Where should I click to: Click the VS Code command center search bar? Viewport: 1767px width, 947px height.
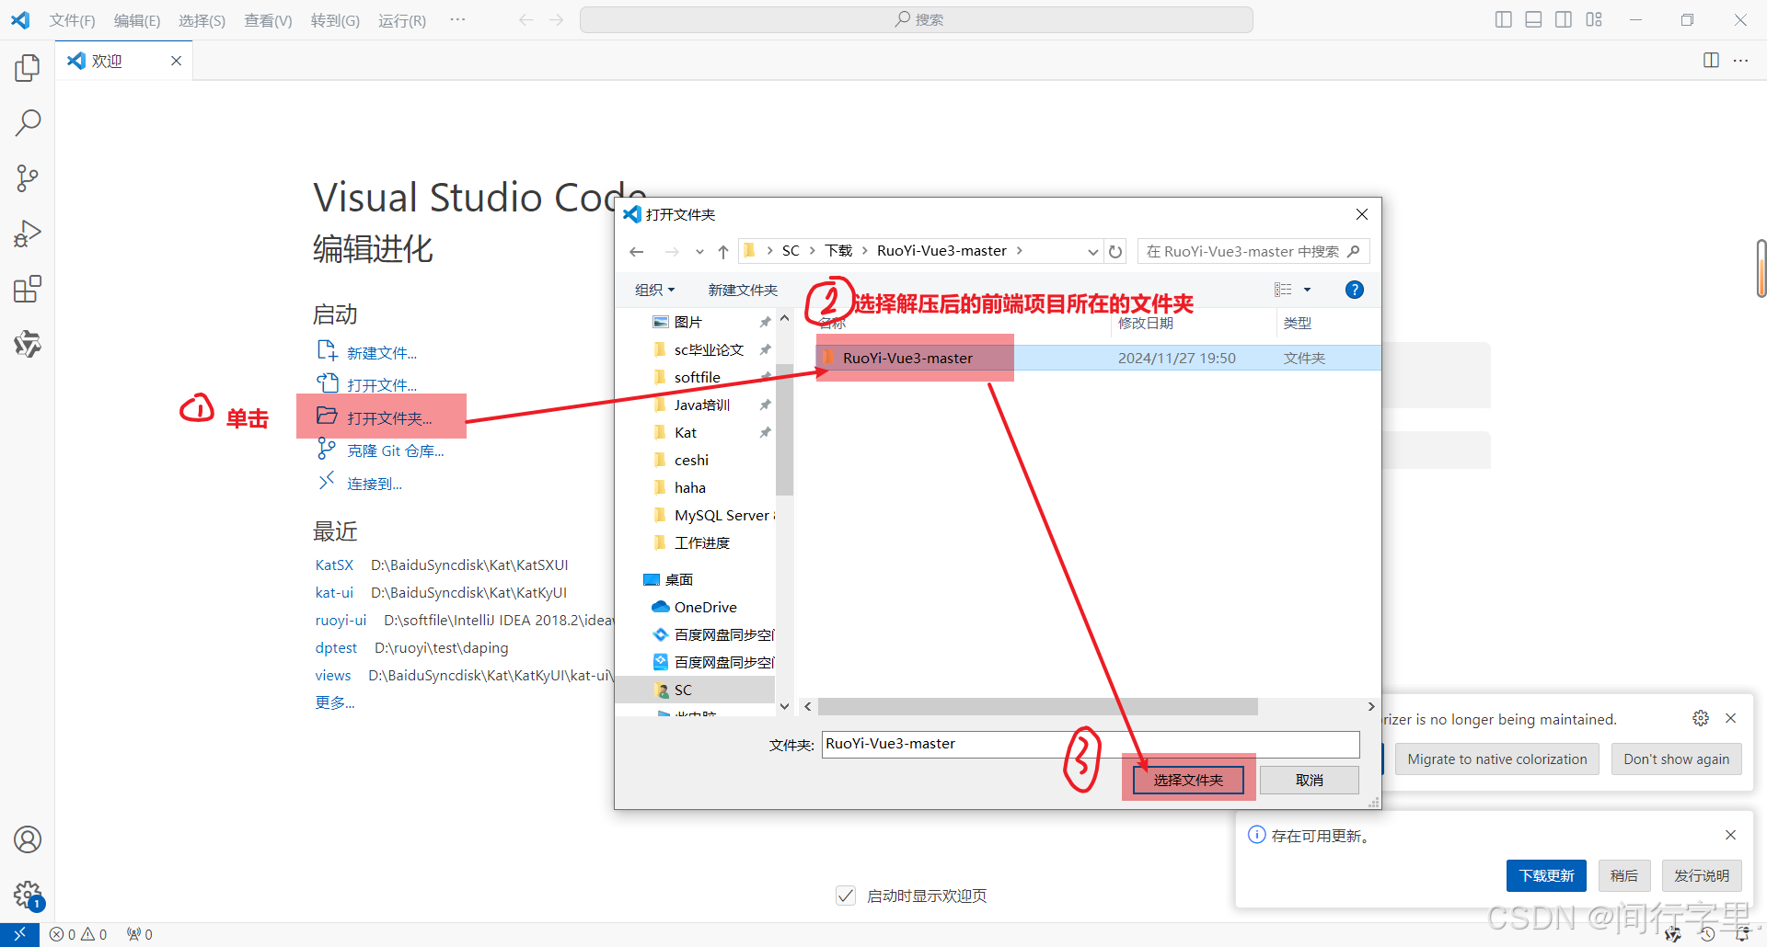[x=917, y=19]
